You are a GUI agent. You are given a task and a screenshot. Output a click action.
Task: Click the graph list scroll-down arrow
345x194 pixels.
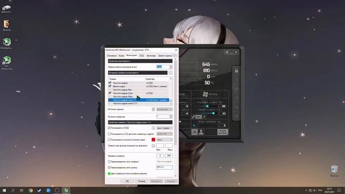coord(171,103)
